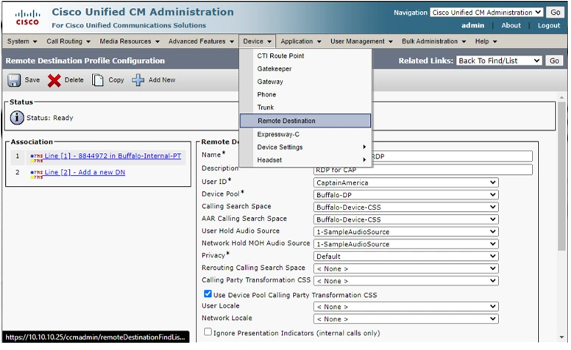The height and width of the screenshot is (350, 571).
Task: Open the Application menu
Action: 300,41
